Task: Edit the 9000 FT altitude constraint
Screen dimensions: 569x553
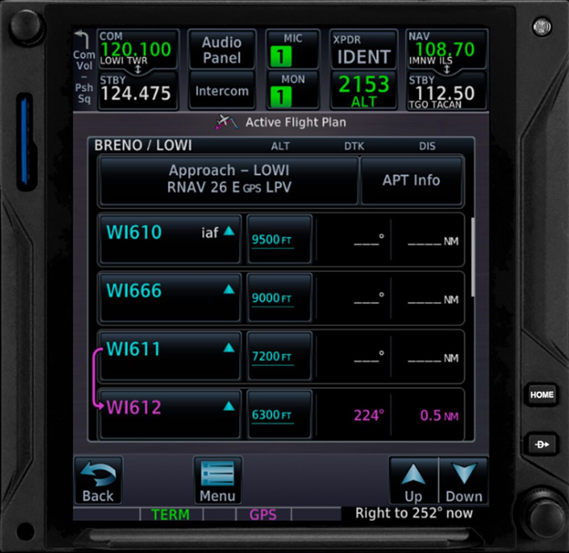Action: [x=279, y=297]
